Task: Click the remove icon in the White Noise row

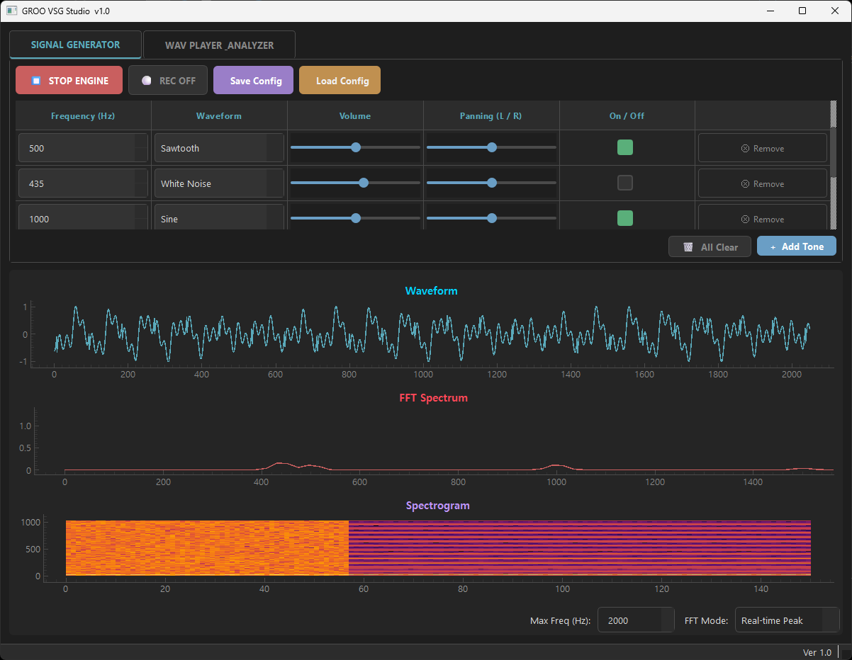Action: [745, 184]
